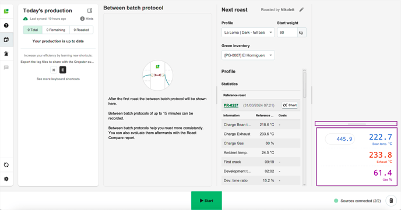The width and height of the screenshot is (401, 210).
Task: Click the First crack 09:19 row
Action: (x=261, y=162)
